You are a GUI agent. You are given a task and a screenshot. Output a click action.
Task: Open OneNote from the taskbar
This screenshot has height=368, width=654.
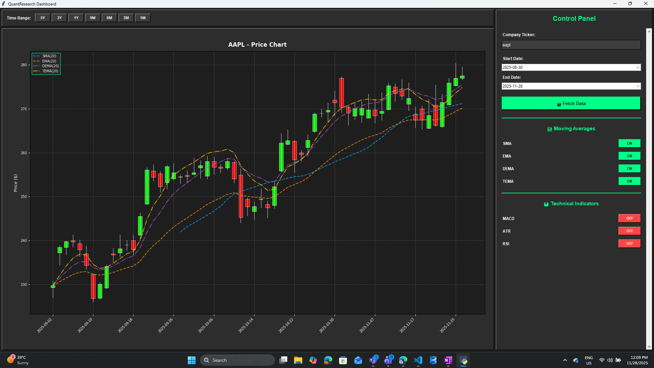click(448, 360)
